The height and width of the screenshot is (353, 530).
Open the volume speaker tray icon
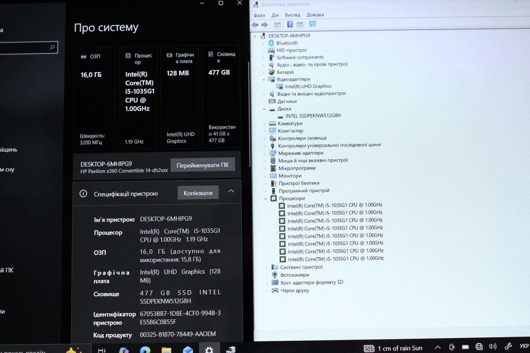(492, 346)
